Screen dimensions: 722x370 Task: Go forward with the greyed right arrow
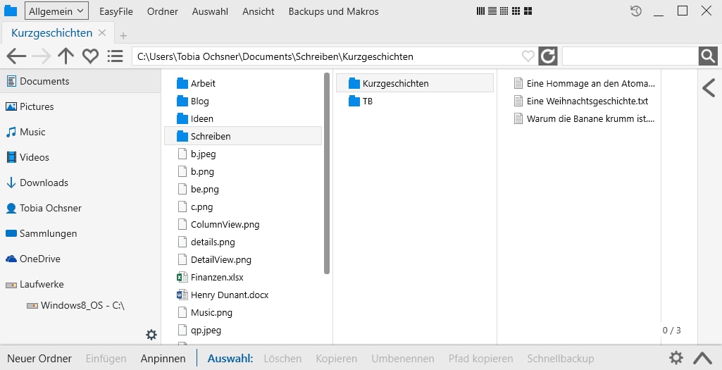[42, 56]
